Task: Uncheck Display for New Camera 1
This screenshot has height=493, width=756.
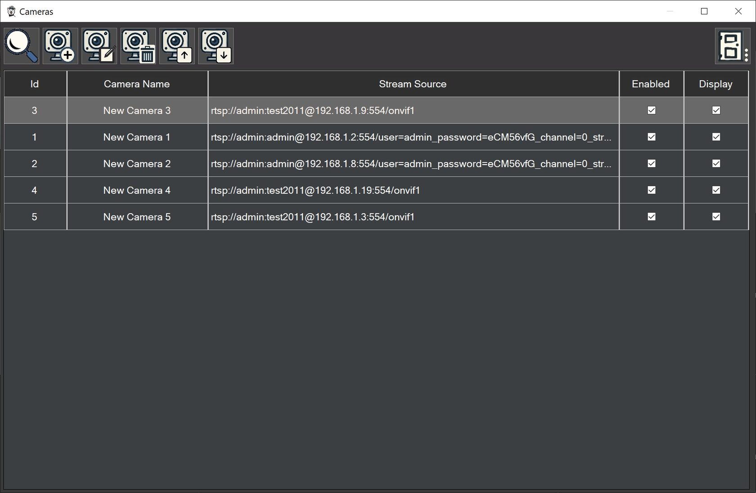Action: [716, 137]
